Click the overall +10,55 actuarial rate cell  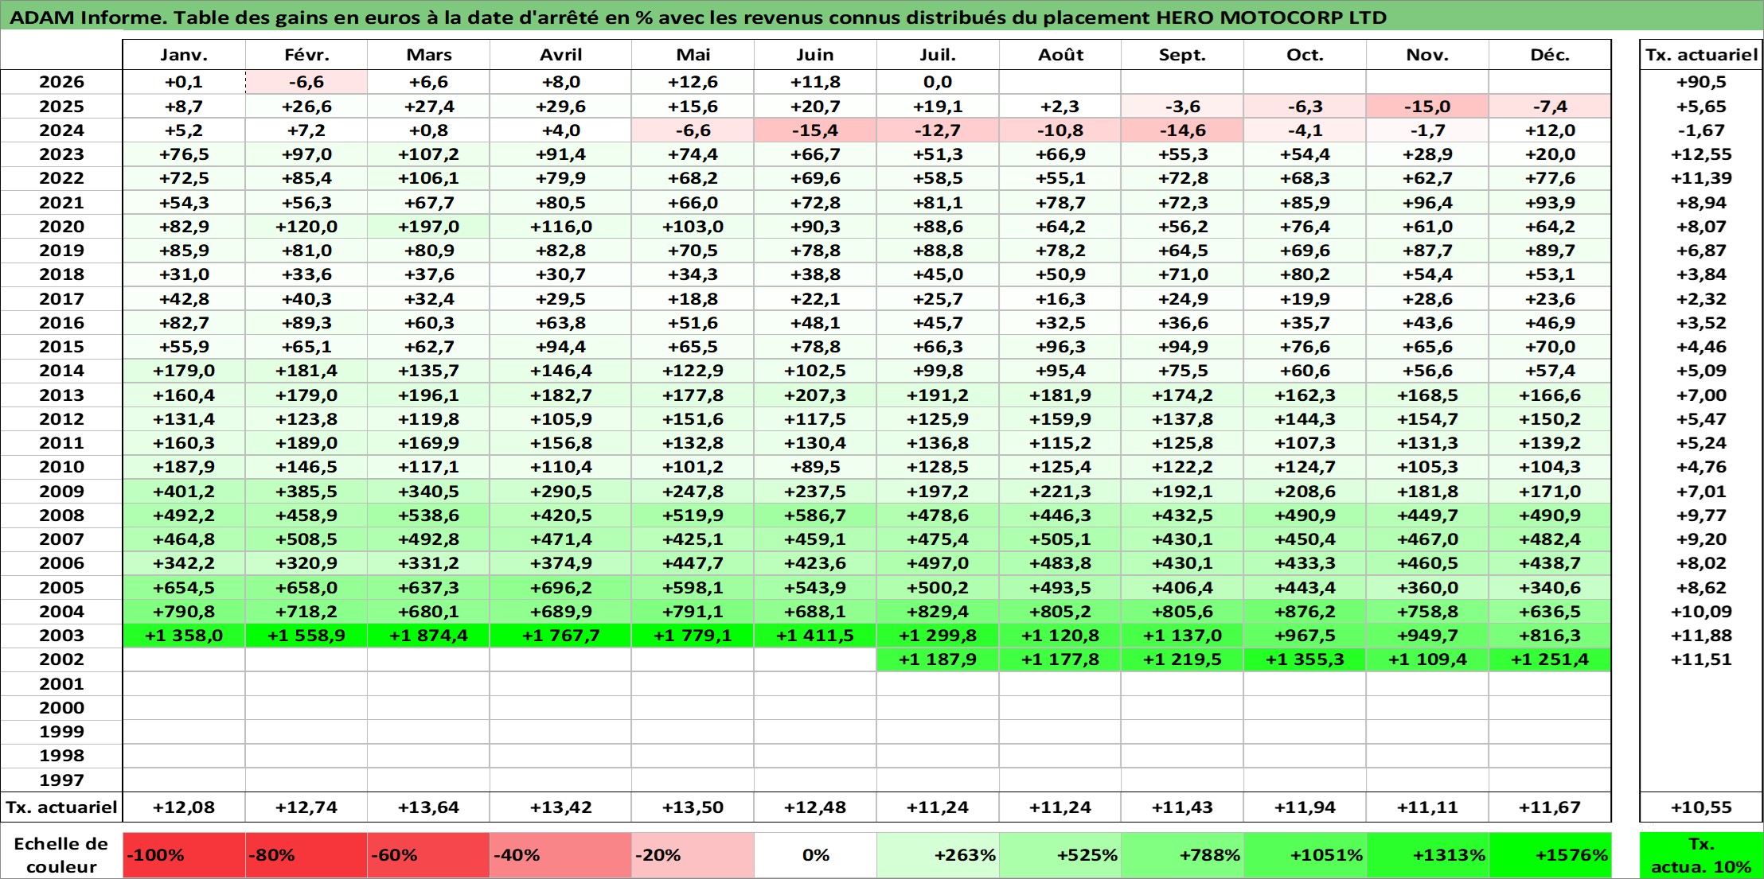click(1701, 807)
